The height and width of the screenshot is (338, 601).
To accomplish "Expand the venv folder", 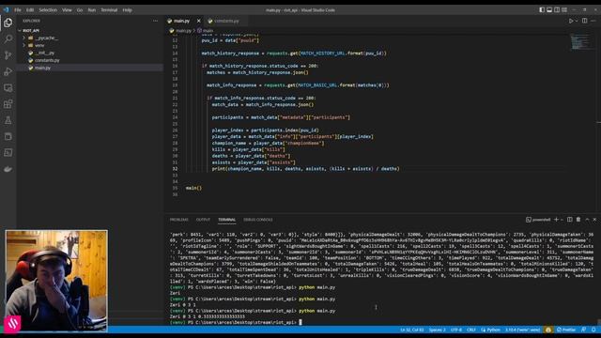I will pyautogui.click(x=23, y=45).
